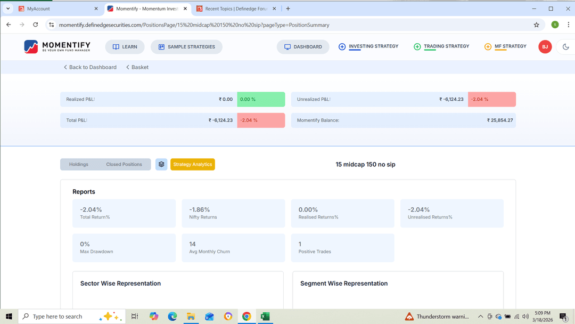
Task: Click the browser address bar
Action: (266, 25)
